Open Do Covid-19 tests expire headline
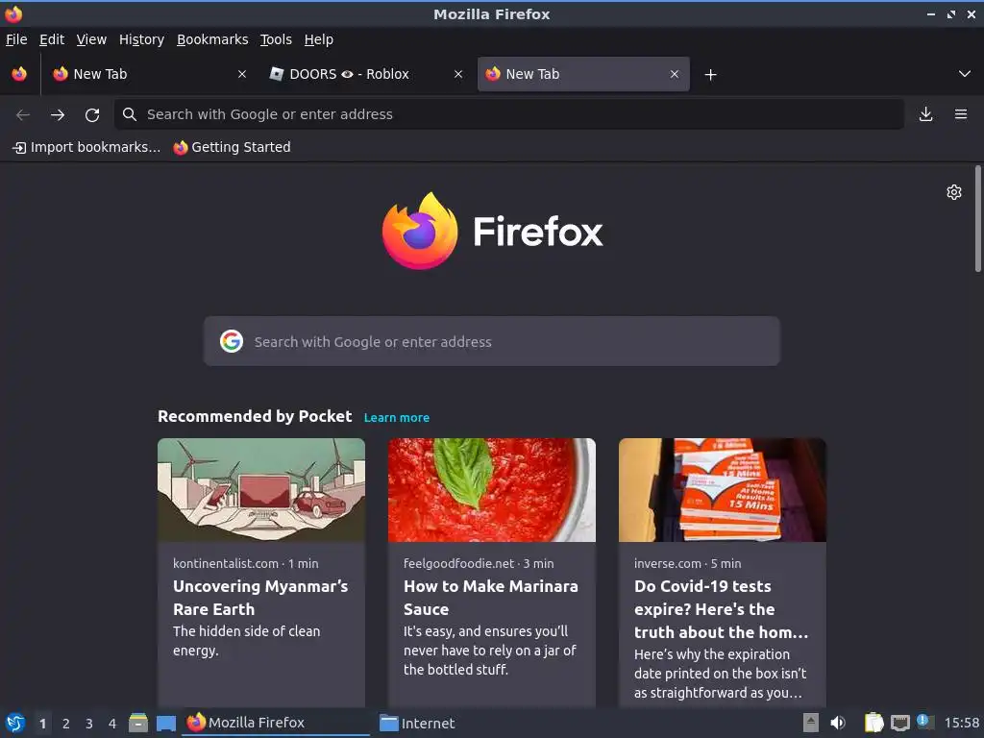Viewport: 984px width, 738px height. click(x=721, y=608)
